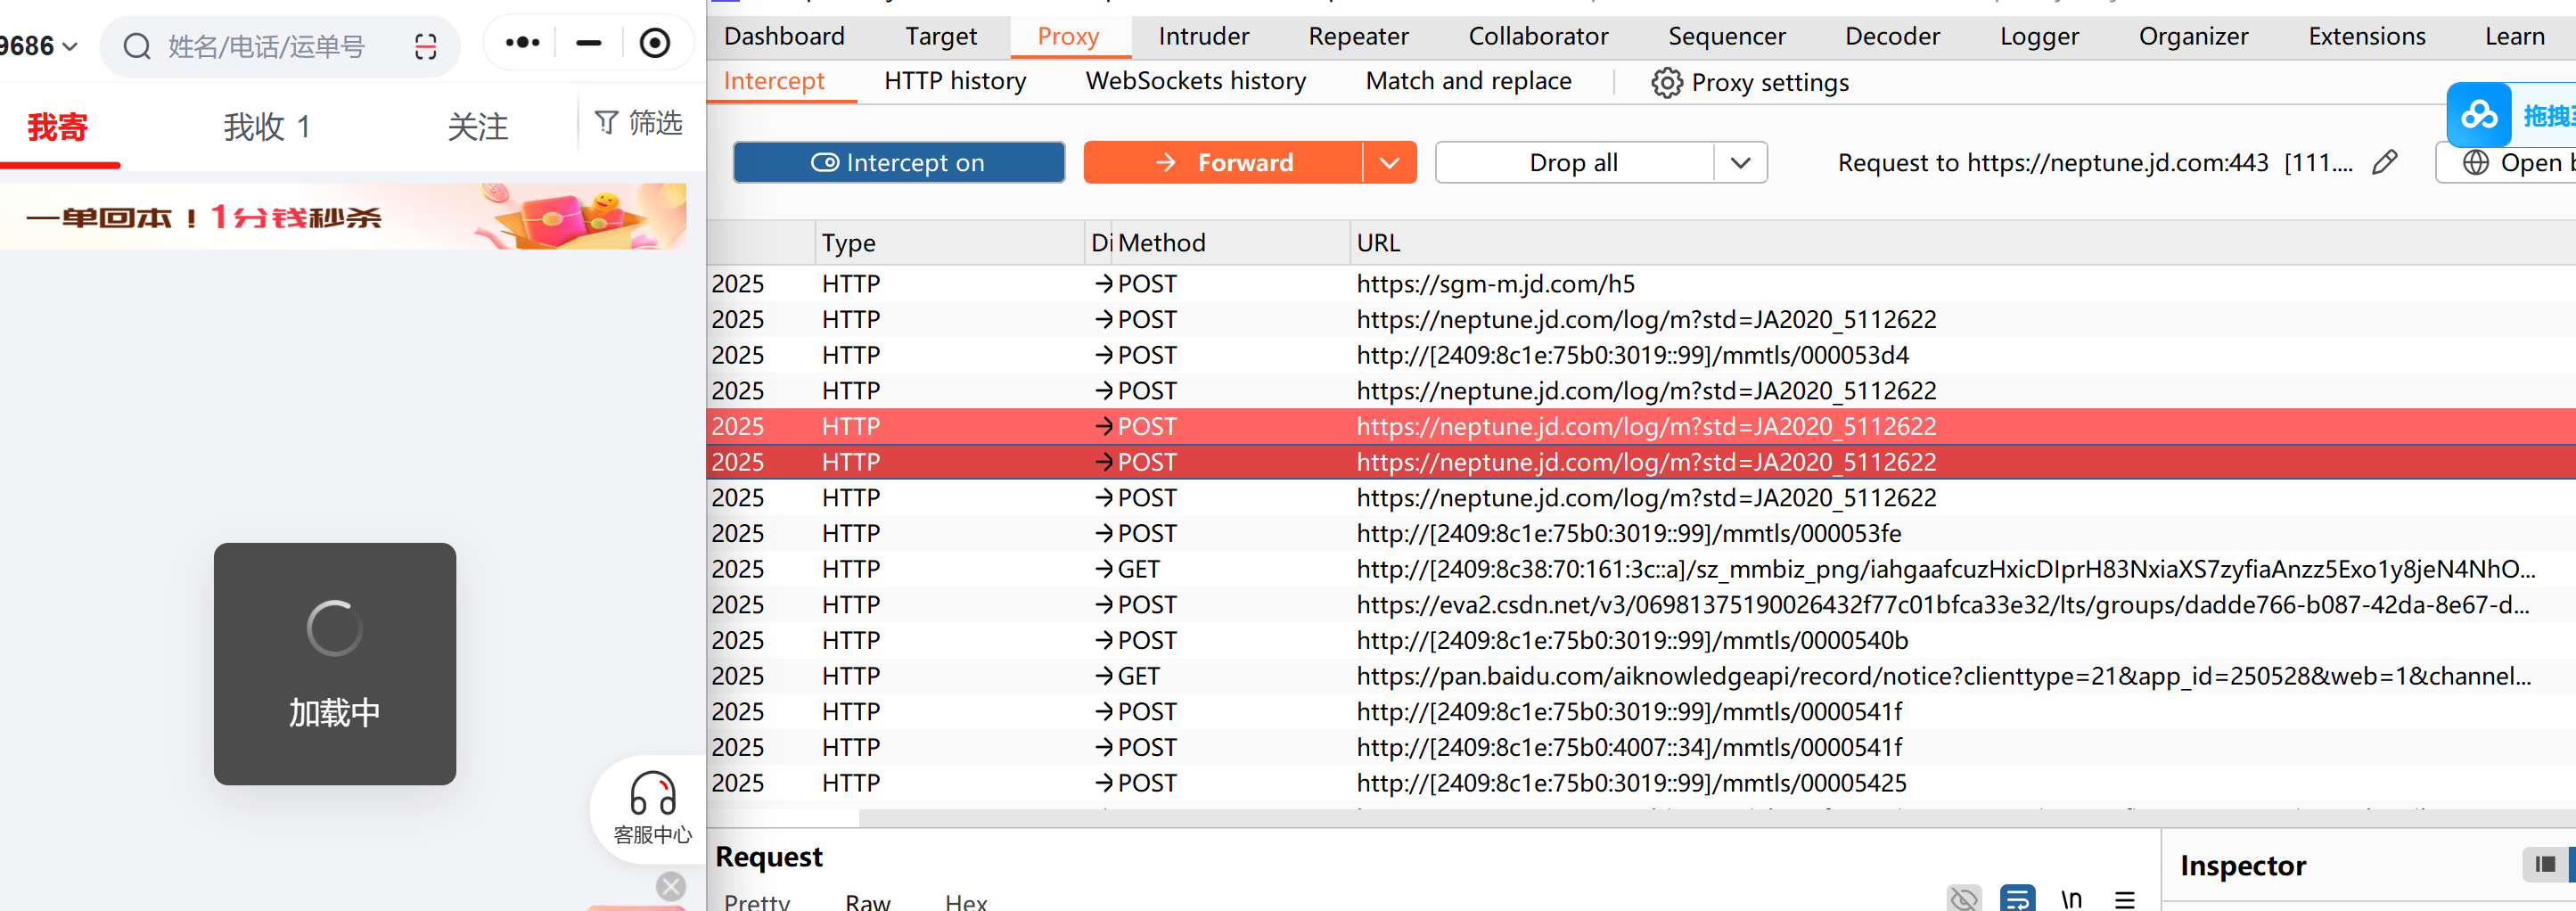
Task: Toggle the Intercept on button
Action: coord(899,162)
